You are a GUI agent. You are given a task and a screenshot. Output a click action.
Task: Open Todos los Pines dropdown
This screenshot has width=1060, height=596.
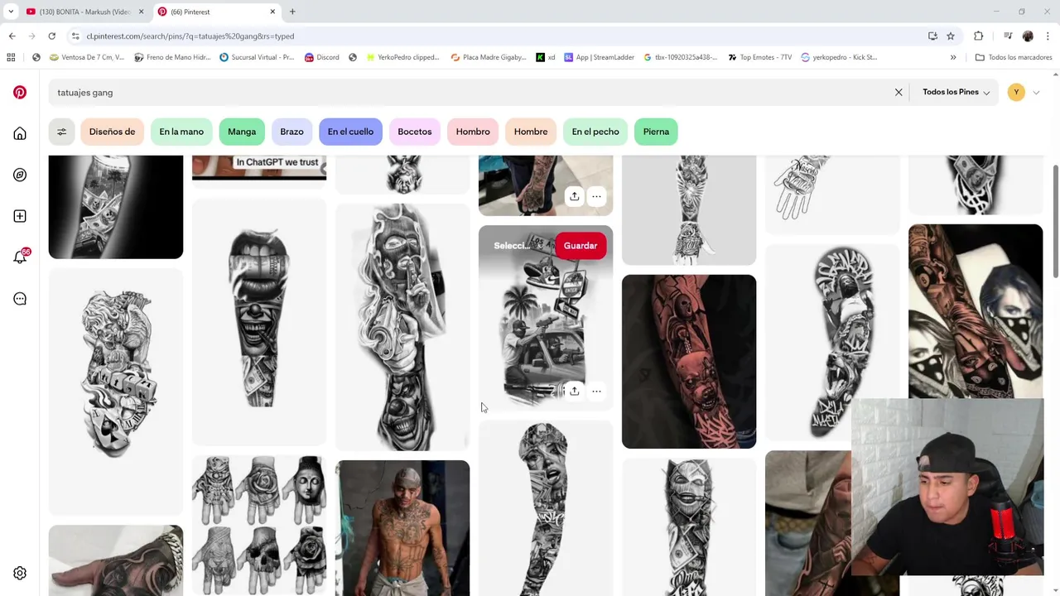956,92
